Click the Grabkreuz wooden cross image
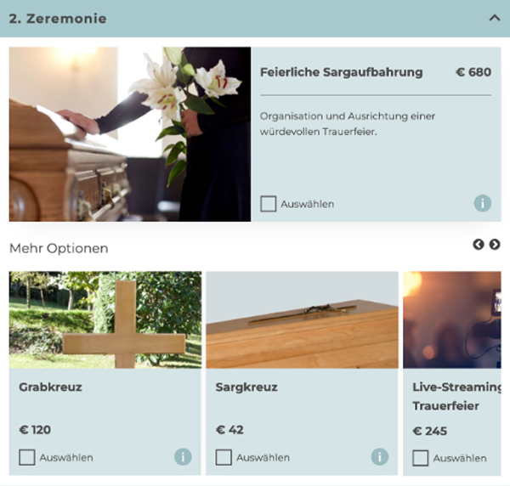Viewport: 510px width, 486px height. point(105,319)
